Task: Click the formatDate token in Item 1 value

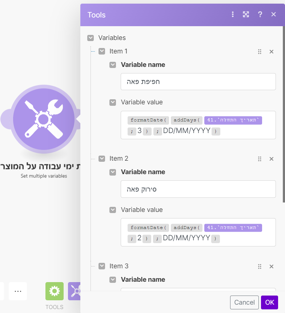Action: coord(148,120)
